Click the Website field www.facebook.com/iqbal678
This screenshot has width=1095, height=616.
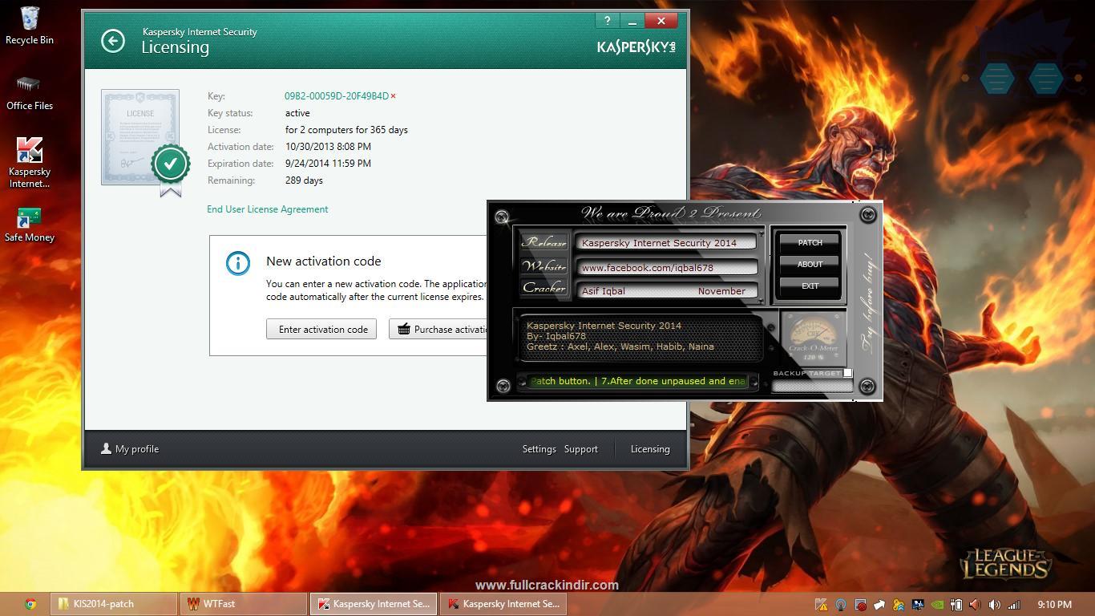coord(667,267)
